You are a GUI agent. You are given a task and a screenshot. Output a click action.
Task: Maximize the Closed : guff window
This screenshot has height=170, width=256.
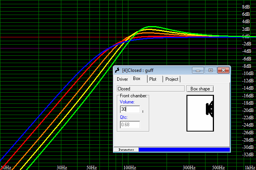[x=211, y=70]
